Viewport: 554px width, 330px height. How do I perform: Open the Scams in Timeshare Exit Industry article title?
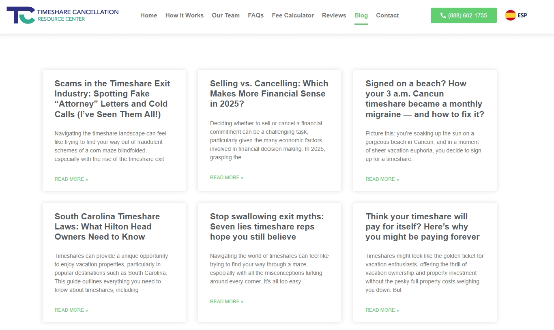point(112,99)
